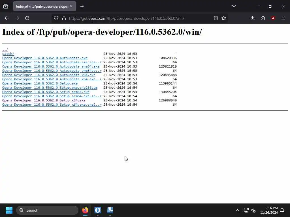
Task: Download Opera_Developer_116.0.5362.0_Autoupdate.exe
Action: tap(45, 58)
